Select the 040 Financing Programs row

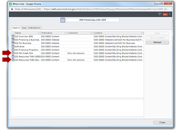click(x=26, y=50)
